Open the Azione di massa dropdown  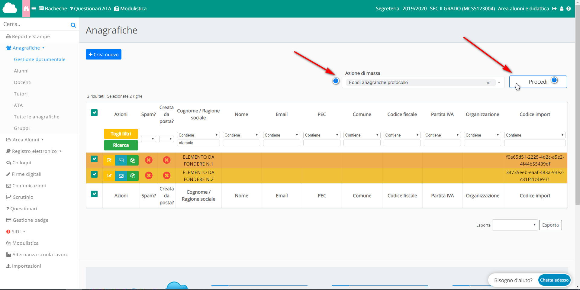tap(499, 82)
